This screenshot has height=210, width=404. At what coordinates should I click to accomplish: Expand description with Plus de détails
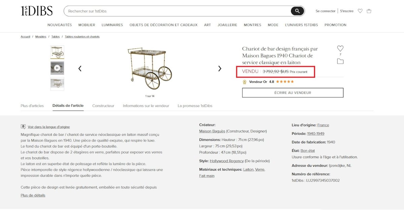coord(33,195)
